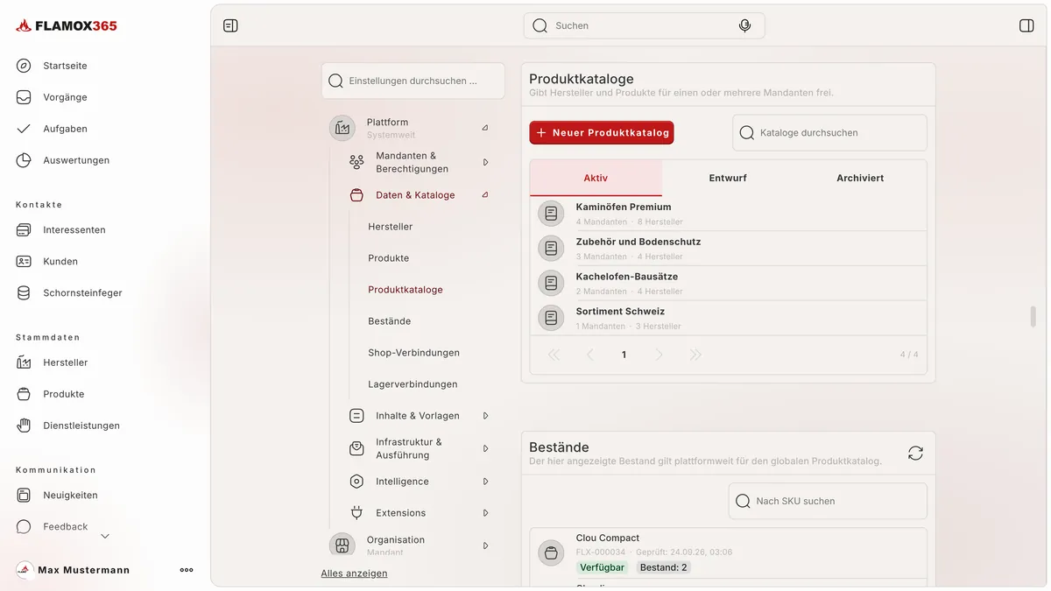
Task: Click the page scrollbar thumb
Action: click(1033, 316)
